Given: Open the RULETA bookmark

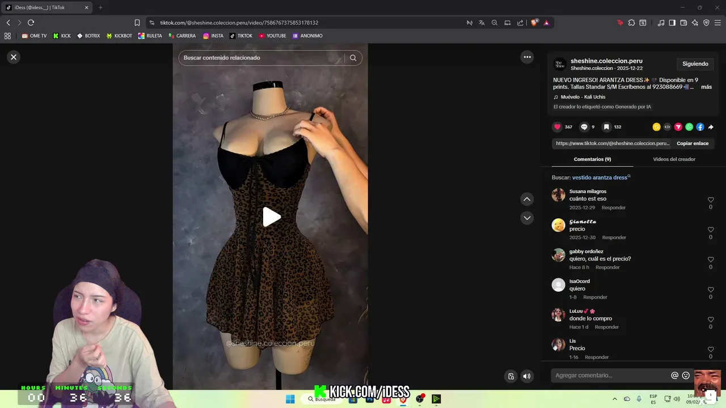Looking at the screenshot, I should click(x=150, y=36).
